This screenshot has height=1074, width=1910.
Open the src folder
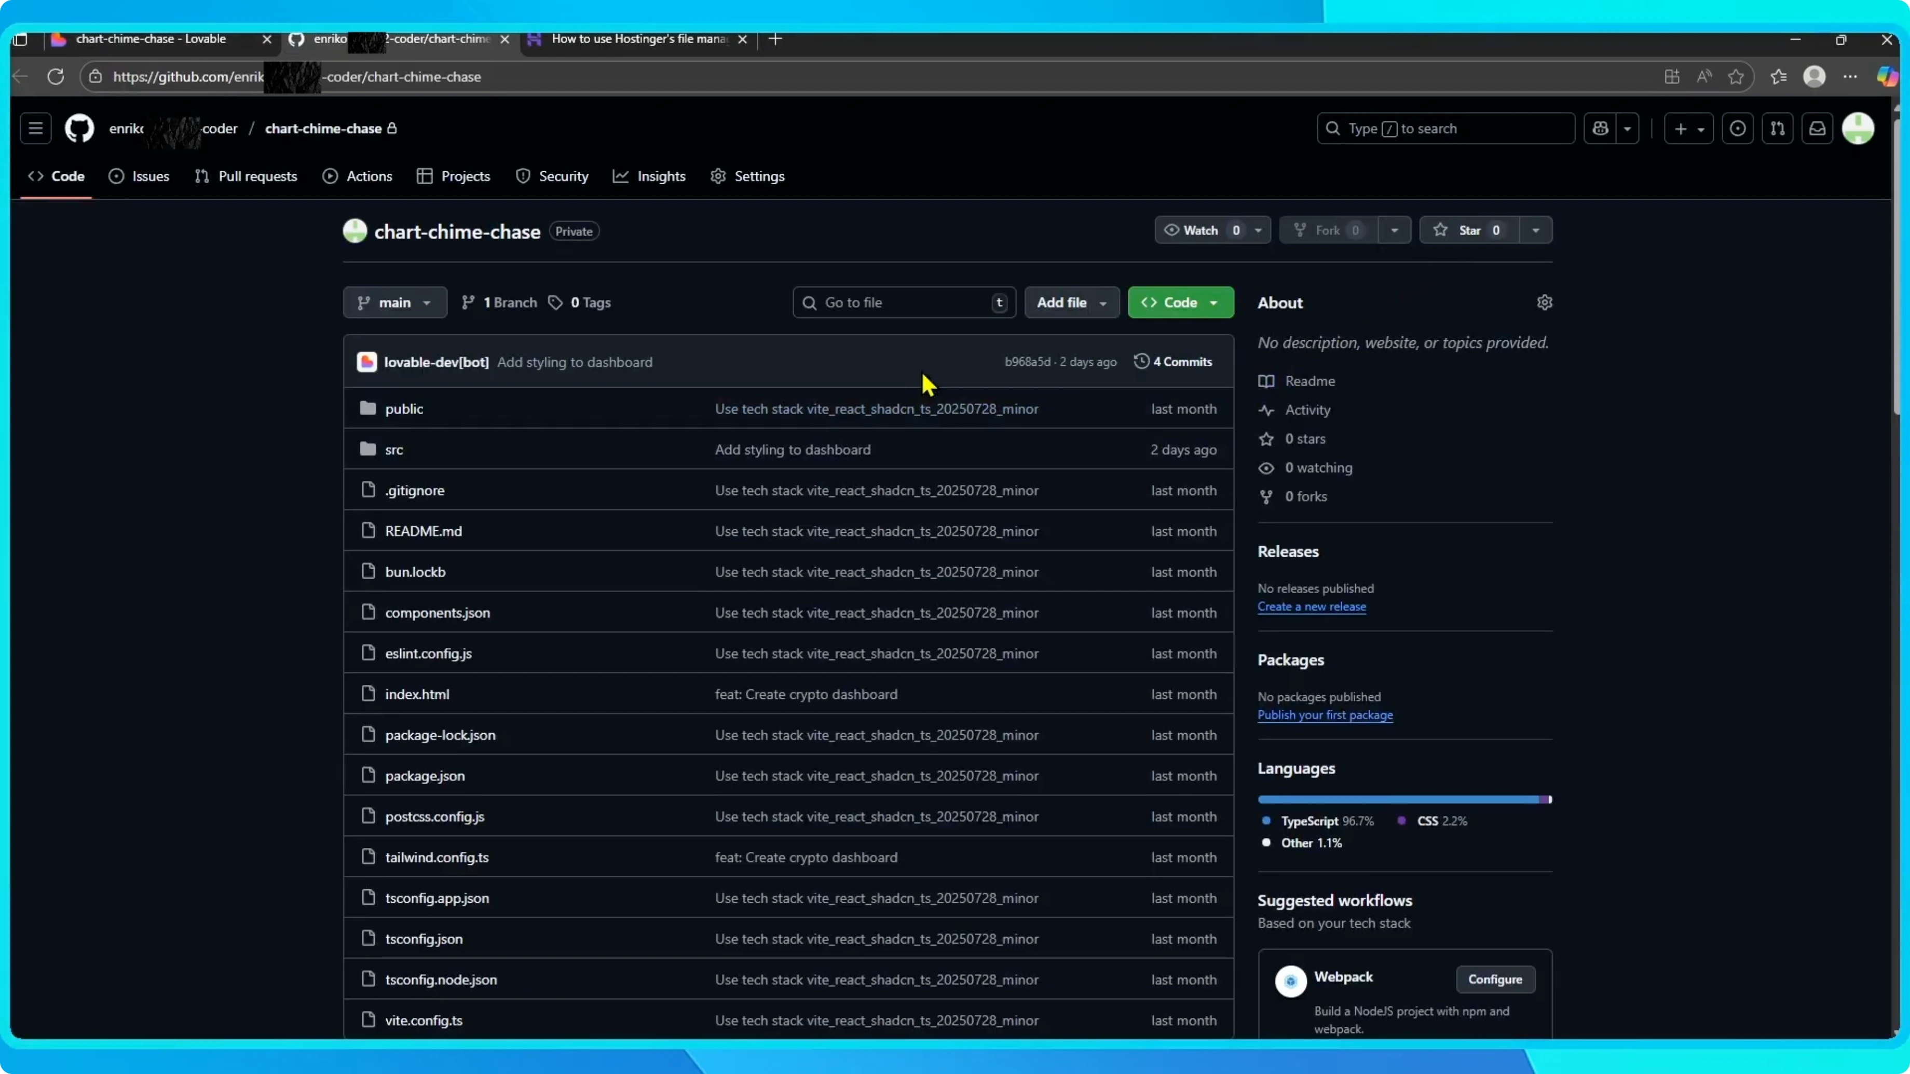(x=394, y=450)
